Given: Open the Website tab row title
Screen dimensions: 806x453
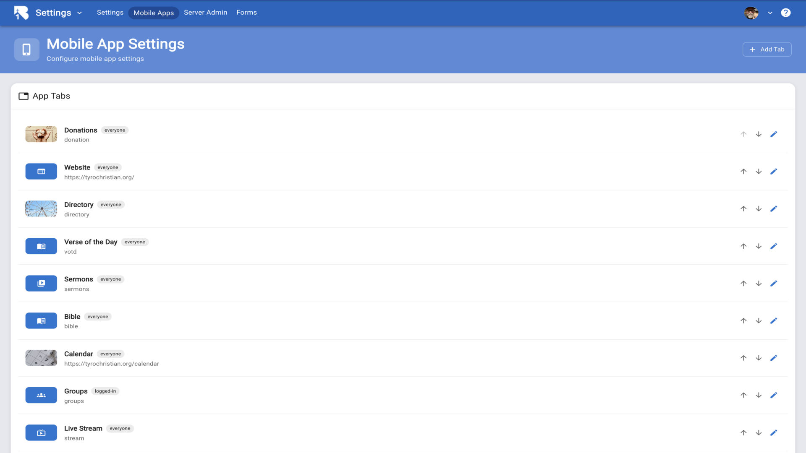Looking at the screenshot, I should (x=77, y=167).
